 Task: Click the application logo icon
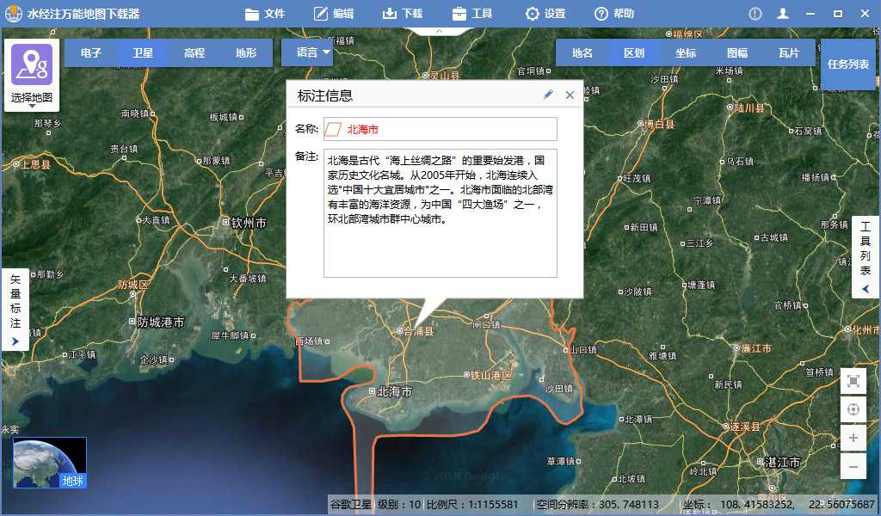click(13, 14)
